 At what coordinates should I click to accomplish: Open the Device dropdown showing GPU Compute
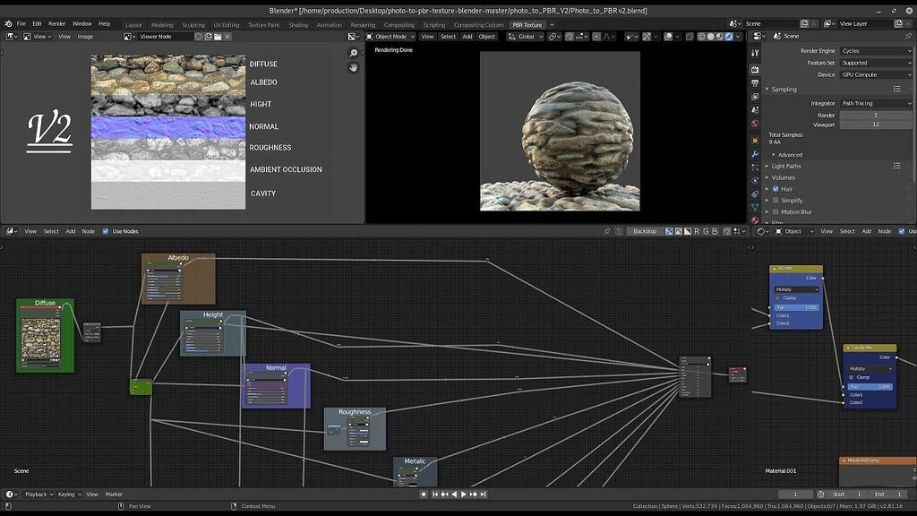click(x=876, y=75)
